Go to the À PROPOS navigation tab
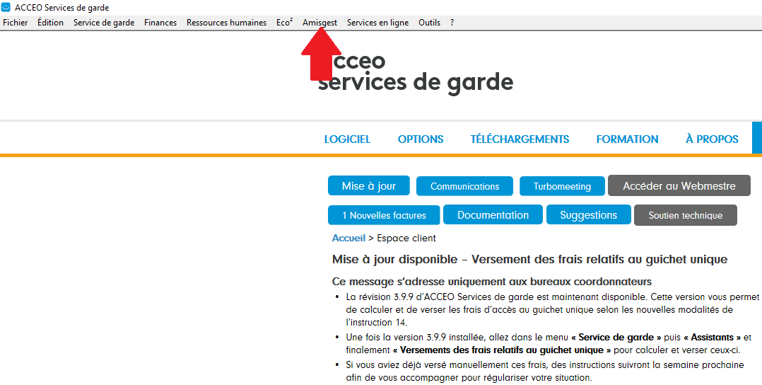The height and width of the screenshot is (385, 762). (712, 139)
